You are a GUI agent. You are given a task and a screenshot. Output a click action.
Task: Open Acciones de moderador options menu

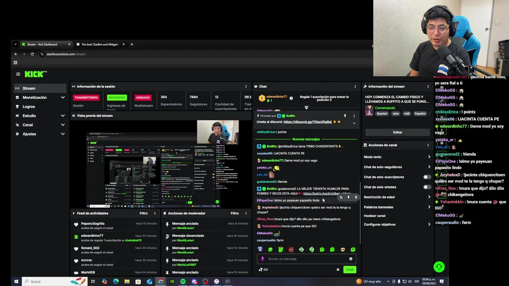point(246,213)
